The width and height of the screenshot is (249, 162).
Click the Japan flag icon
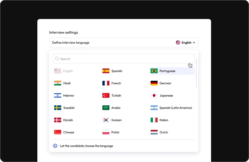pos(154,95)
